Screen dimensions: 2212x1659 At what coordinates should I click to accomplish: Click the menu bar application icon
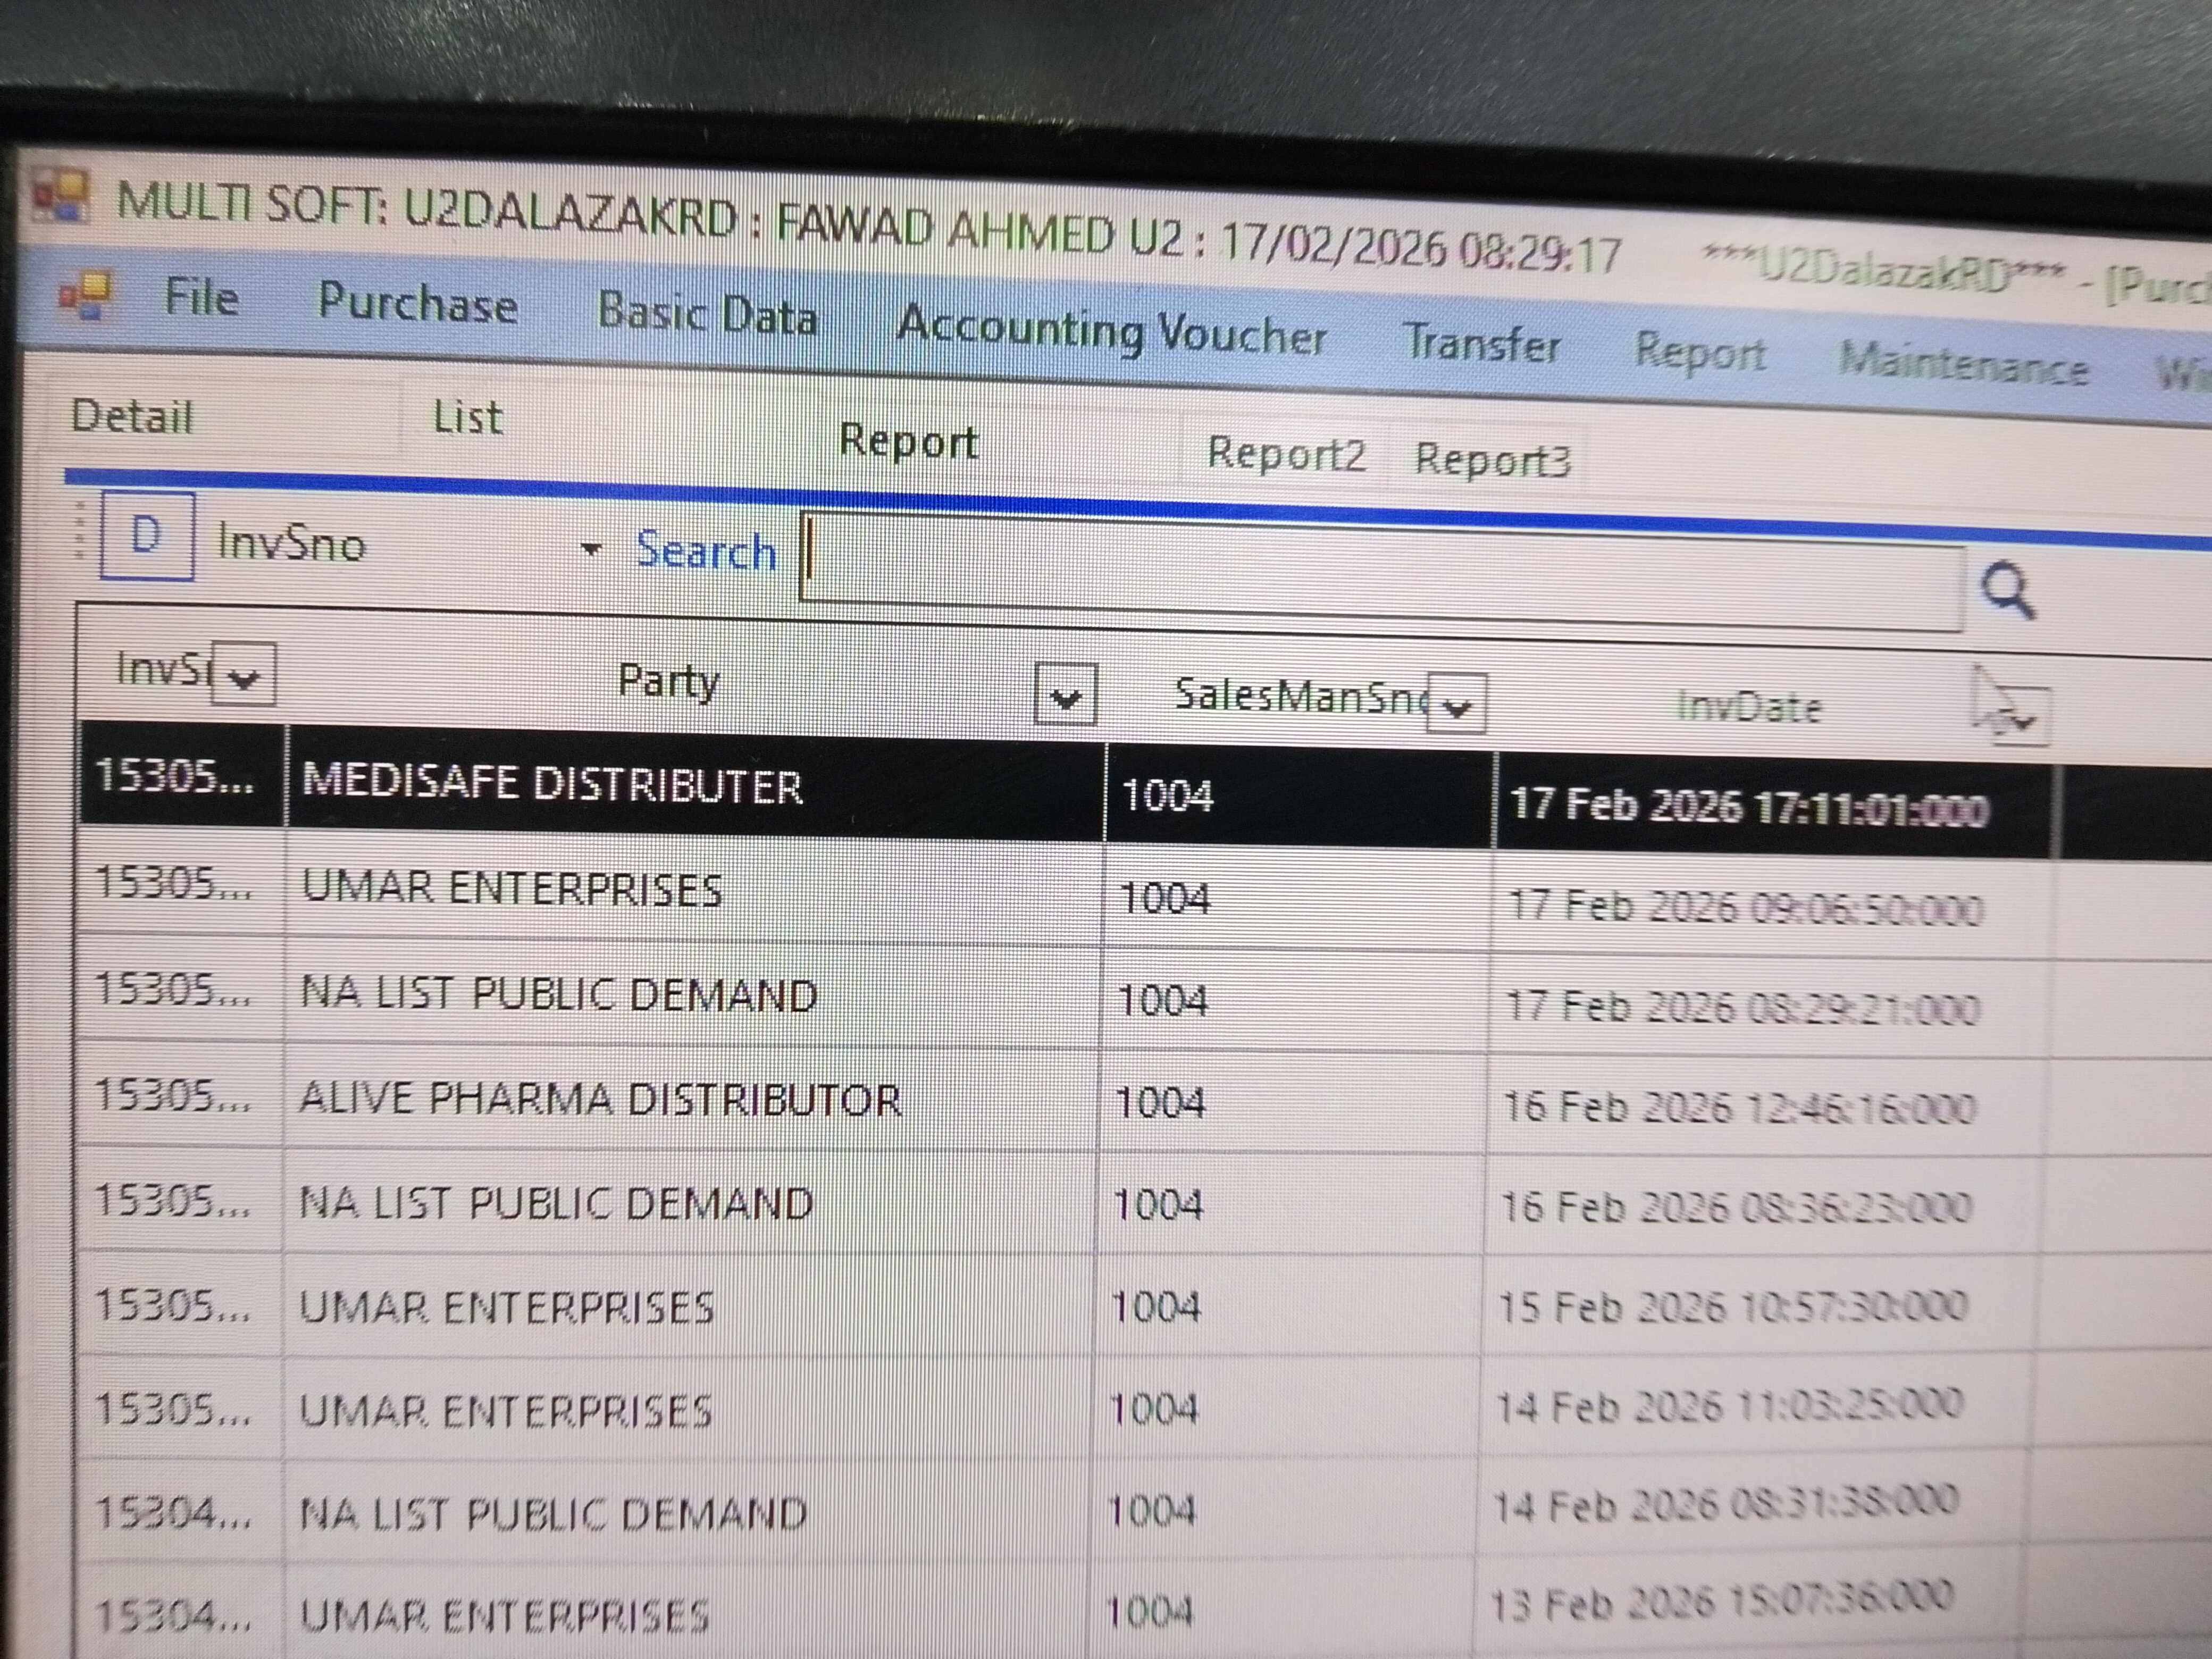point(85,295)
